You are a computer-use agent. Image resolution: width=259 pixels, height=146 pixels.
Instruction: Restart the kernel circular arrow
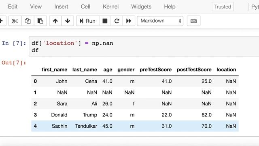tap(117, 21)
